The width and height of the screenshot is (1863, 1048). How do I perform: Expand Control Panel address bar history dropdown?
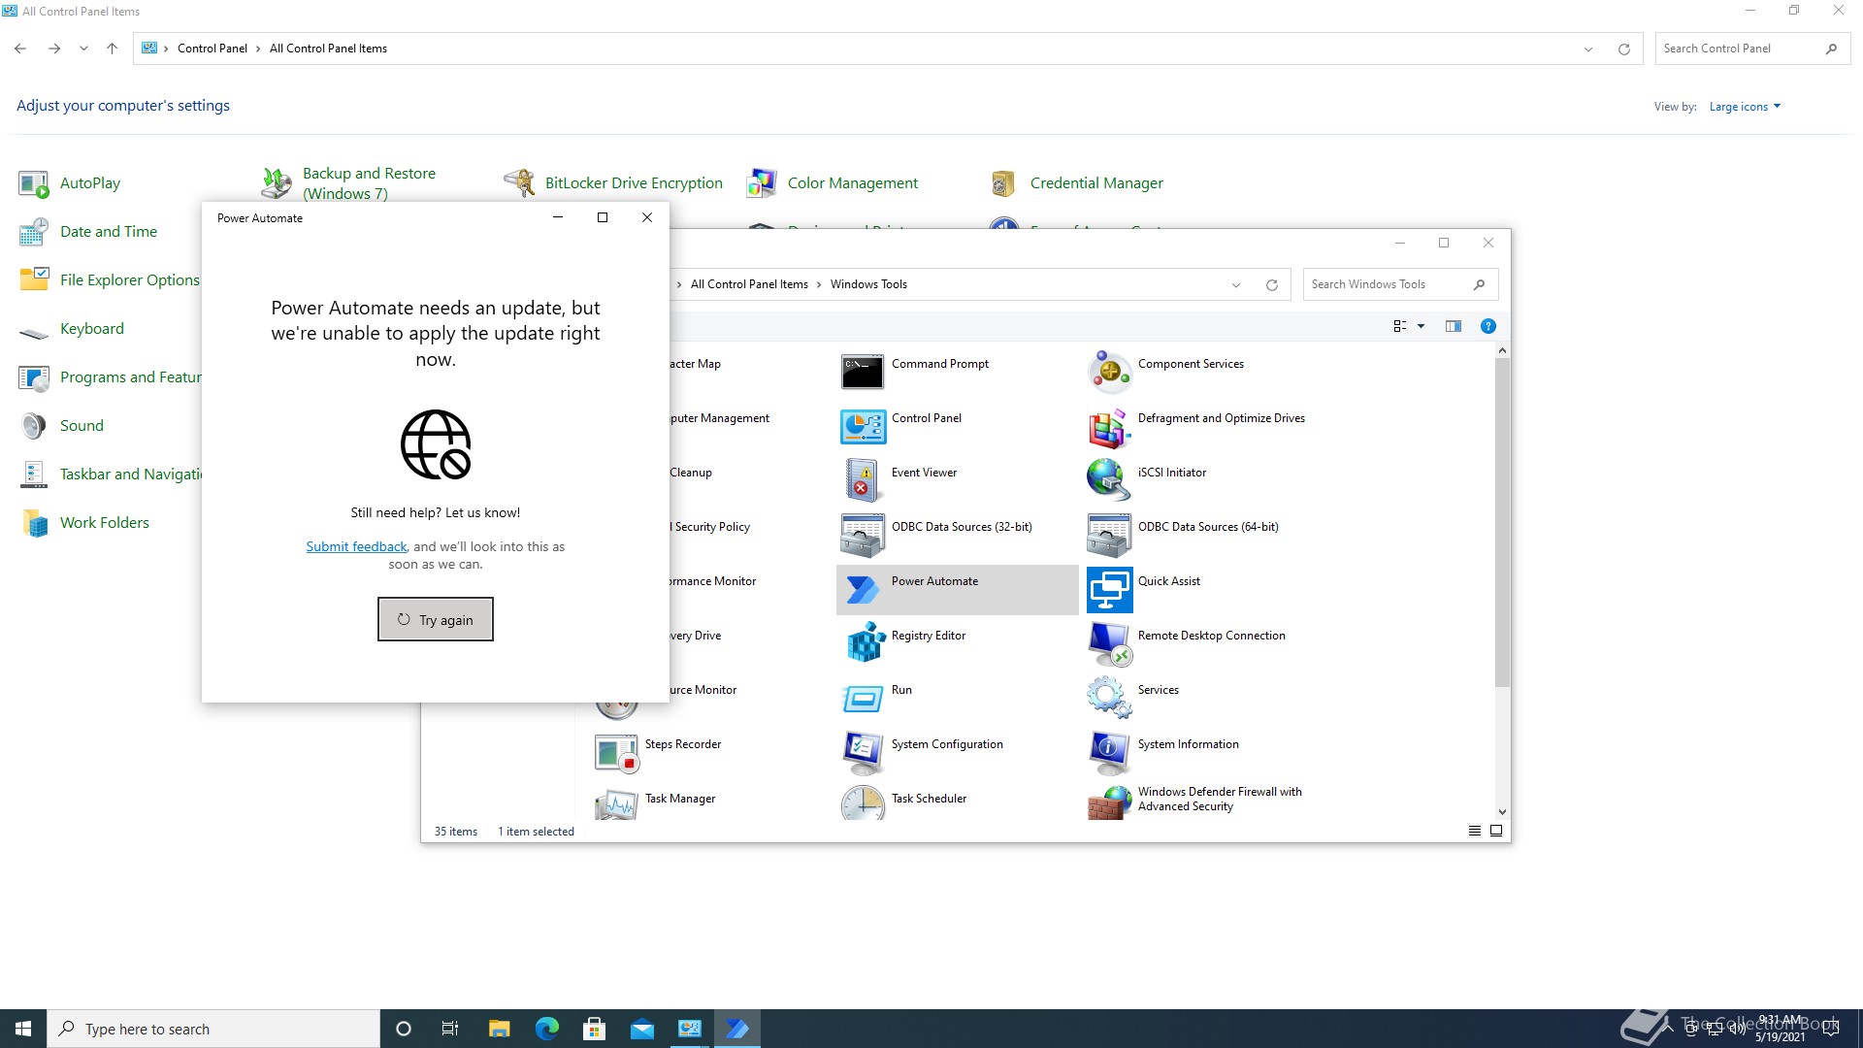1588,49
